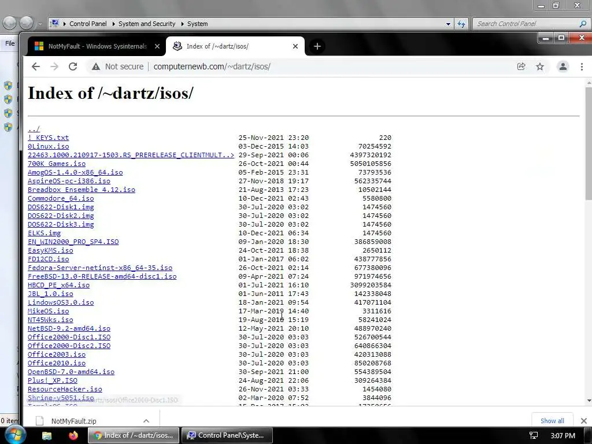Open the Windows Start menu orb
592x444 pixels.
(x=14, y=435)
